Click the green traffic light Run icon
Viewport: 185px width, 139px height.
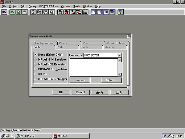pyautogui.click(x=60, y=12)
